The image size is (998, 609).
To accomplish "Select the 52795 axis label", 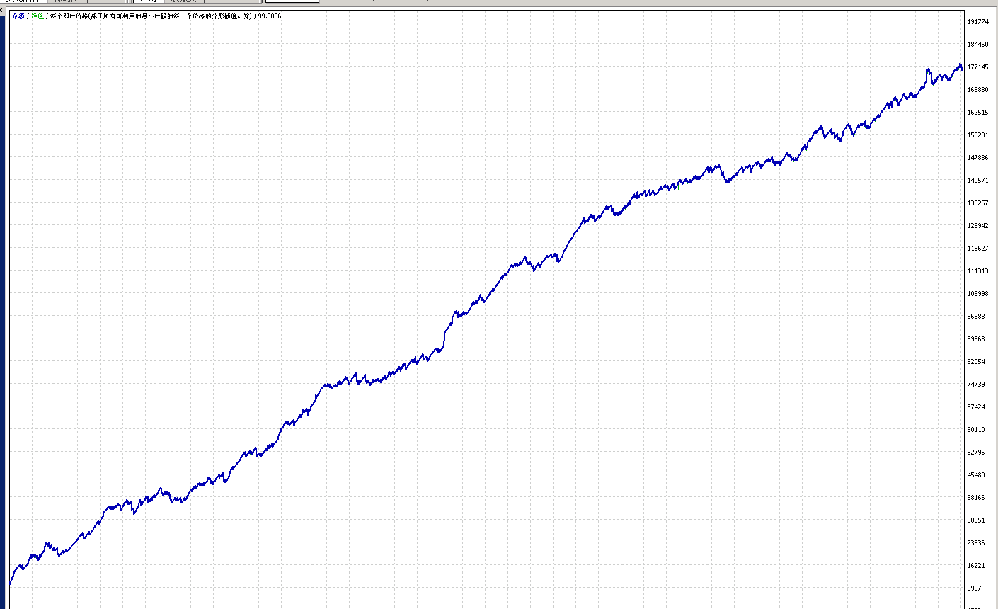I will click(x=976, y=453).
